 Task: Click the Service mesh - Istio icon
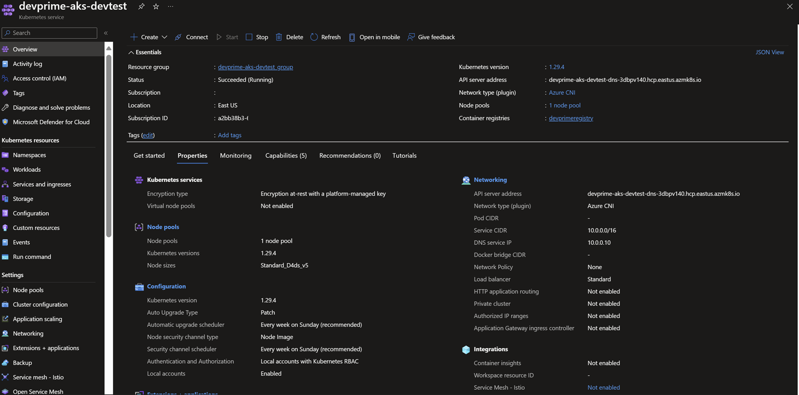(x=5, y=377)
